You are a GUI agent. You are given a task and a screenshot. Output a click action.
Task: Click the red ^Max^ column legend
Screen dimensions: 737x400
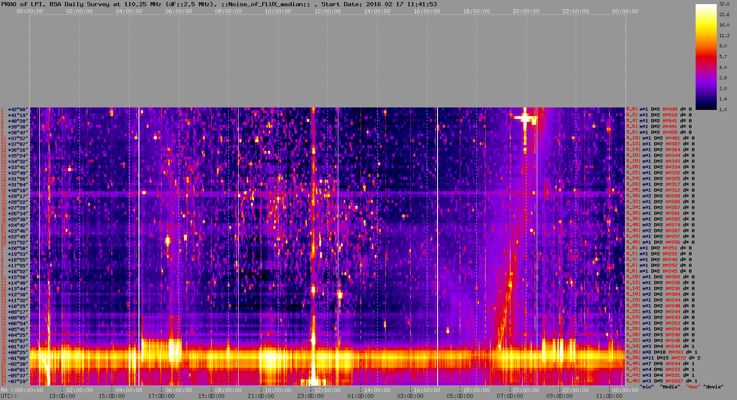(x=693, y=387)
